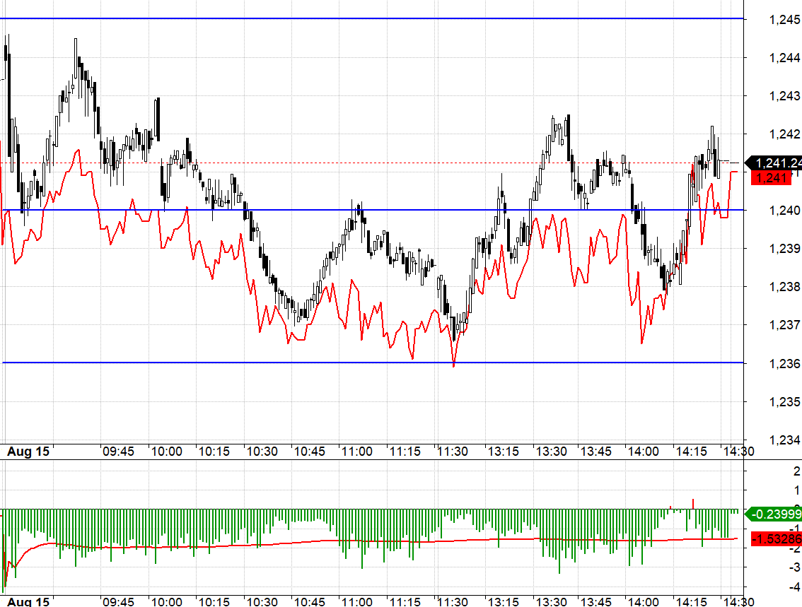Click the 14:15 label below the indicator panel

[x=692, y=601]
